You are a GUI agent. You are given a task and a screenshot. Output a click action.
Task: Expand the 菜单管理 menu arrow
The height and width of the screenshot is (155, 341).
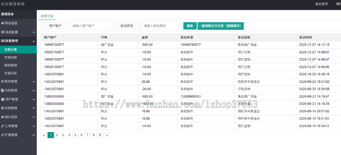point(34,82)
